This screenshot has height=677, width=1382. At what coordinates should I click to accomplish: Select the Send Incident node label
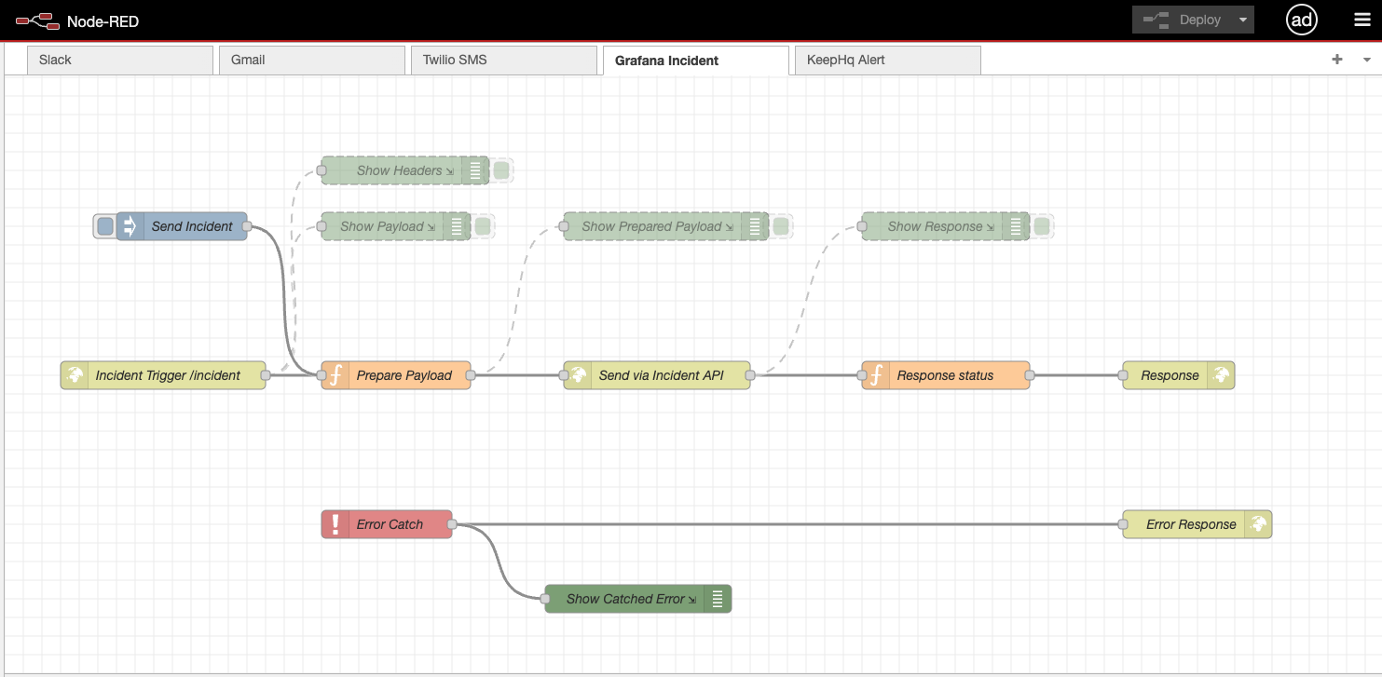tap(192, 226)
